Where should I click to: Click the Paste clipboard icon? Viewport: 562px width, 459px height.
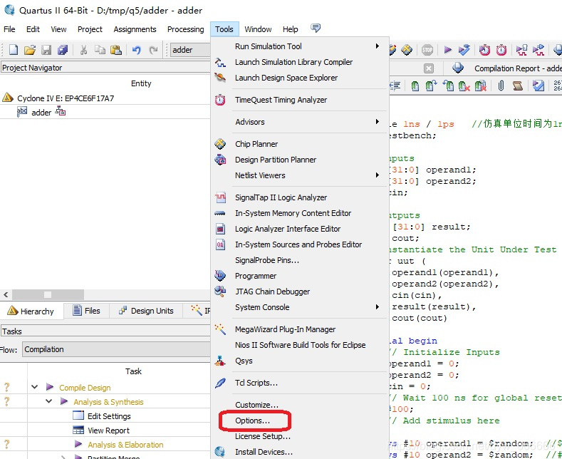coord(116,49)
